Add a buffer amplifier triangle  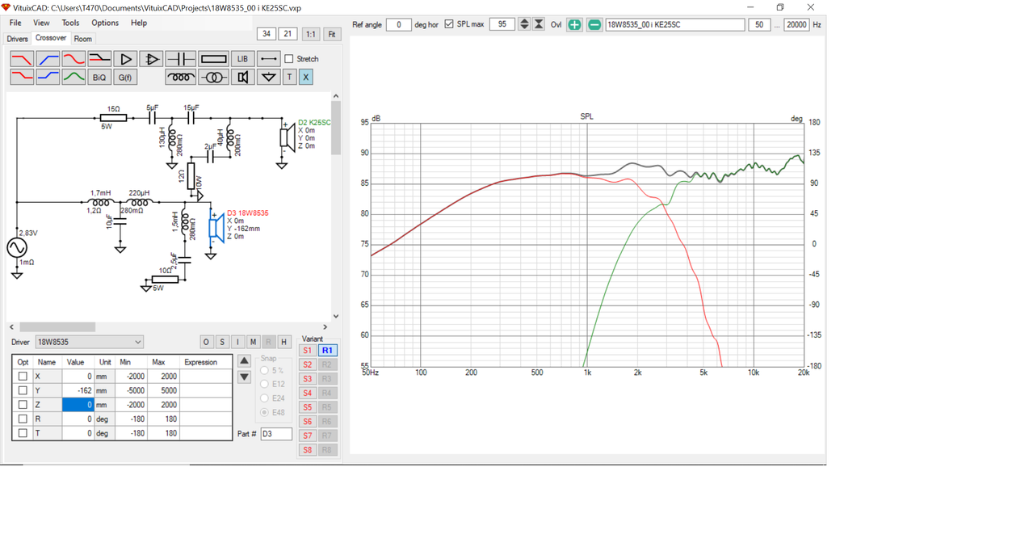tap(125, 59)
